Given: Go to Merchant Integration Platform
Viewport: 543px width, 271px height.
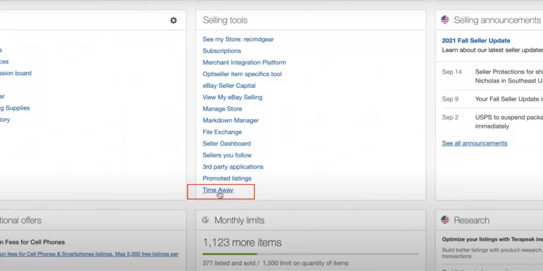Looking at the screenshot, I should coord(244,62).
